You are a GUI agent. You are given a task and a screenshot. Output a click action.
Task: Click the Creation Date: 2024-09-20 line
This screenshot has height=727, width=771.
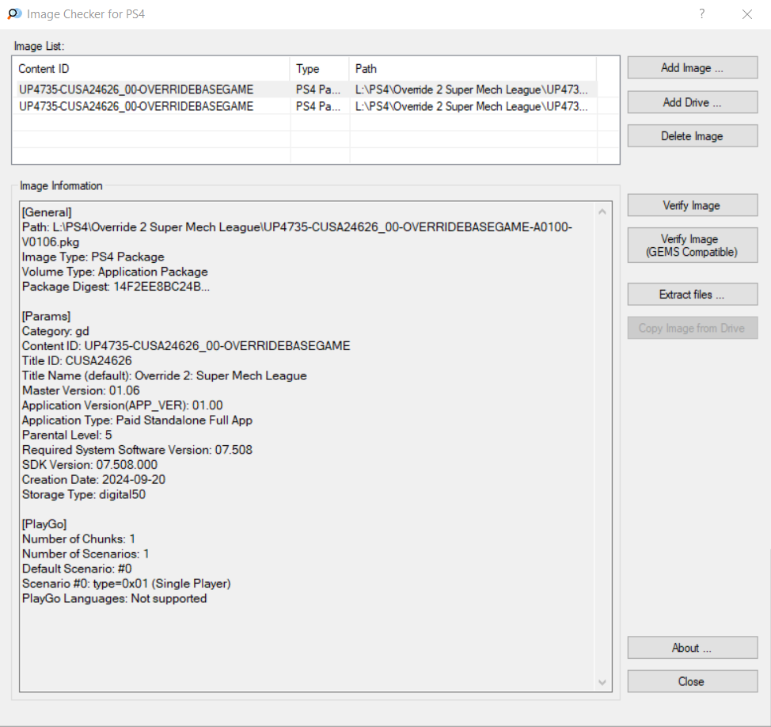point(93,479)
